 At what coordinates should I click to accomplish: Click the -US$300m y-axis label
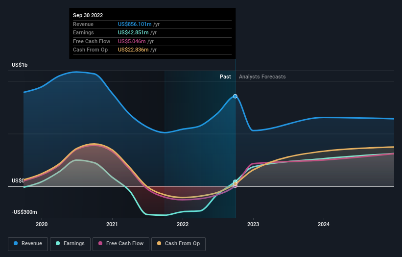[24, 212]
